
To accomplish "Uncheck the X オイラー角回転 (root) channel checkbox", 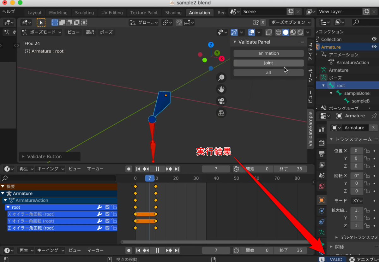I will [107, 214].
